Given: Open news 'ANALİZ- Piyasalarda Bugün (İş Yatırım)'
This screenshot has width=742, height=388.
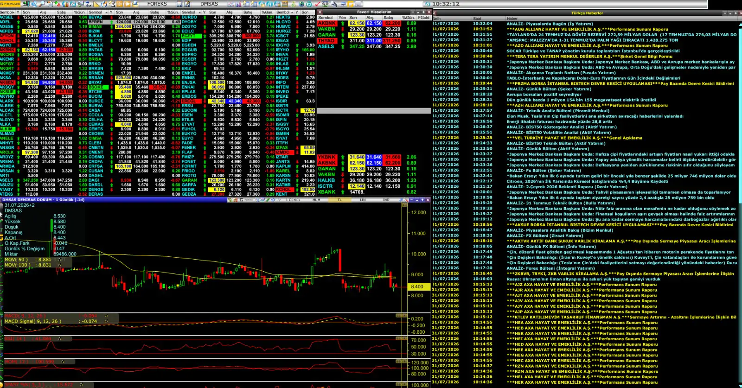Looking at the screenshot, I should (x=550, y=24).
